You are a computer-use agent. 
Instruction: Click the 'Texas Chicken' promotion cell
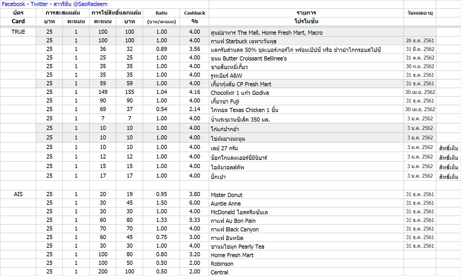pyautogui.click(x=306, y=110)
